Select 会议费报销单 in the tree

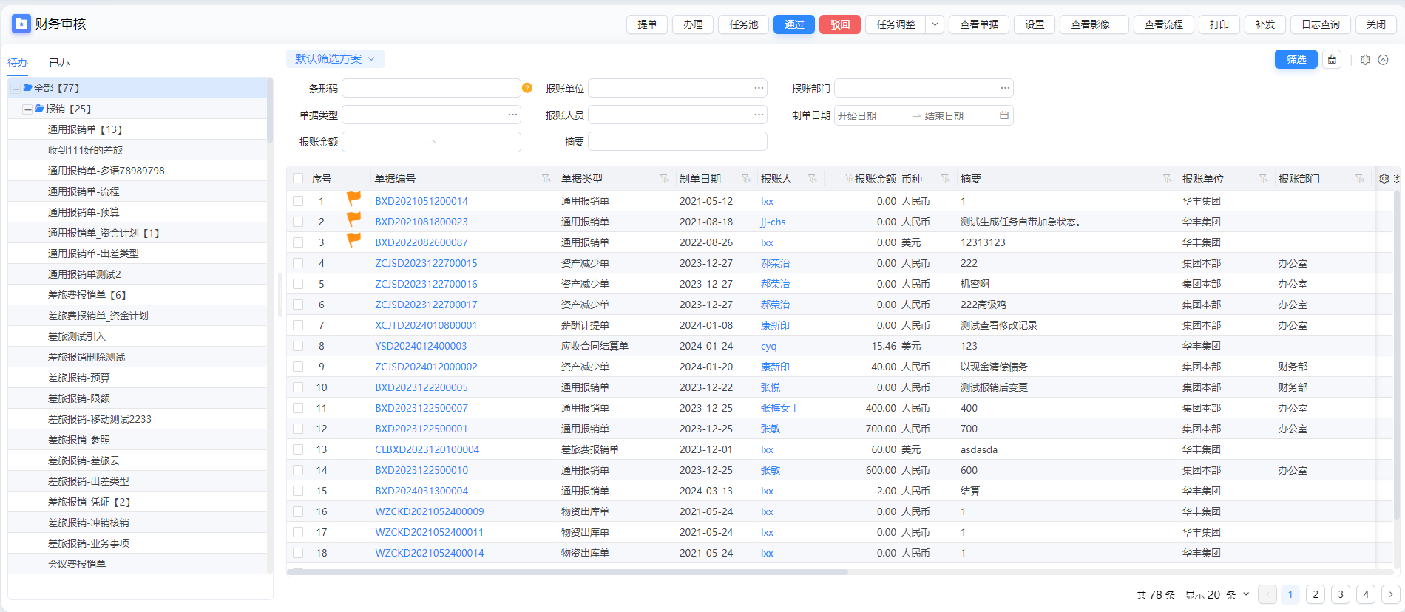pos(77,564)
